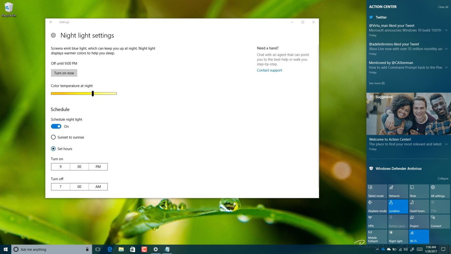The height and width of the screenshot is (254, 451).
Task: Select the Set hours radio button
Action: (x=53, y=149)
